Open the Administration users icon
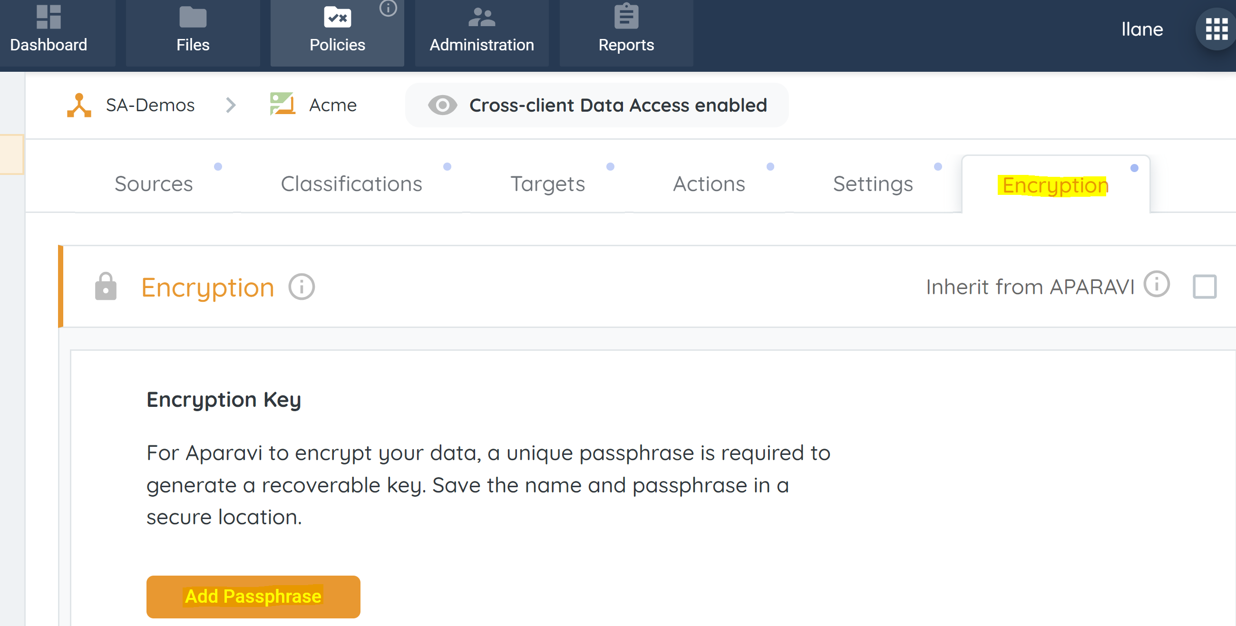This screenshot has height=626, width=1236. (481, 17)
